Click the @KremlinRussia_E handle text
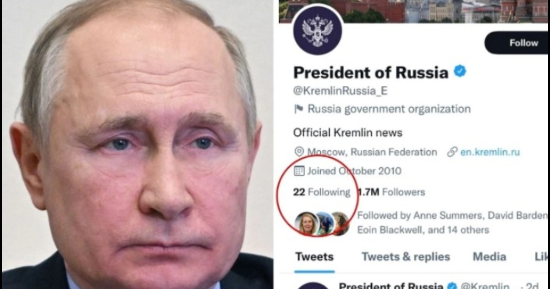The width and height of the screenshot is (550, 289). tap(340, 91)
